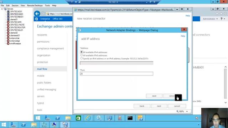Click the zoom magnifier icon in status bar
Screen dimensions: 228x128
point(177,111)
